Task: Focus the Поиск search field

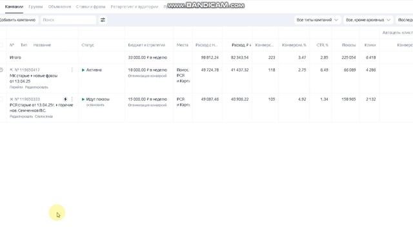Action: point(68,20)
